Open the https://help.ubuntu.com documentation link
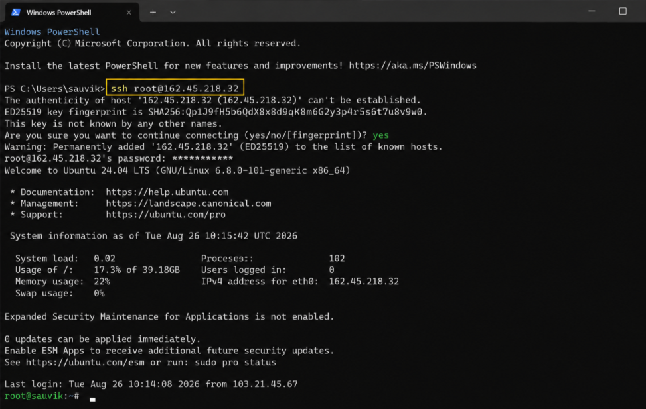Image resolution: width=646 pixels, height=409 pixels. pos(167,192)
